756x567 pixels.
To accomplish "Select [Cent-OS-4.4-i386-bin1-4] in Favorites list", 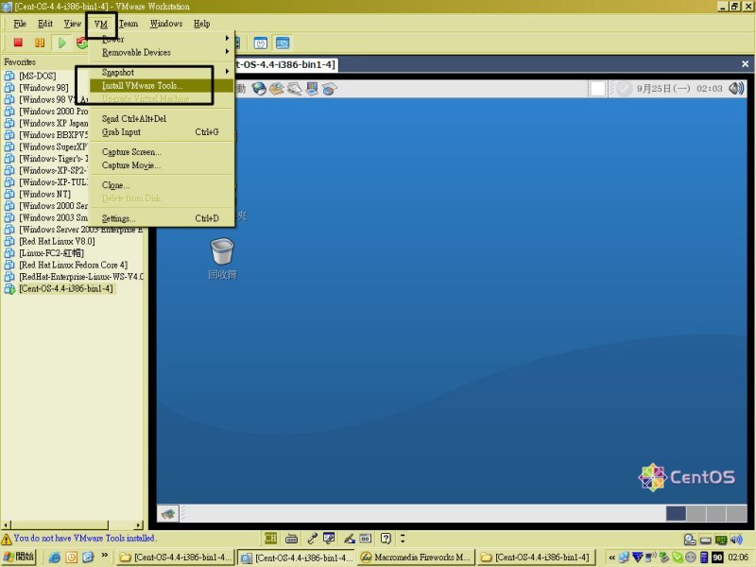I will pyautogui.click(x=66, y=288).
